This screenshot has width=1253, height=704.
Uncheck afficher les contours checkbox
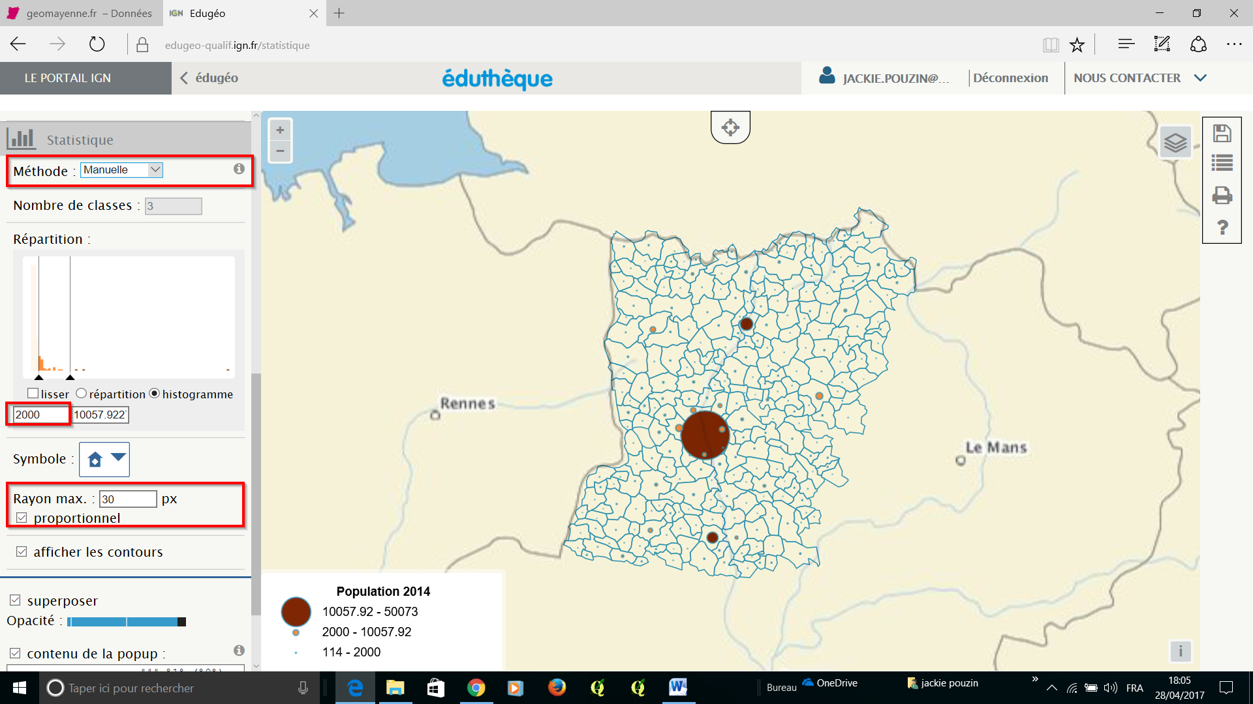(22, 552)
